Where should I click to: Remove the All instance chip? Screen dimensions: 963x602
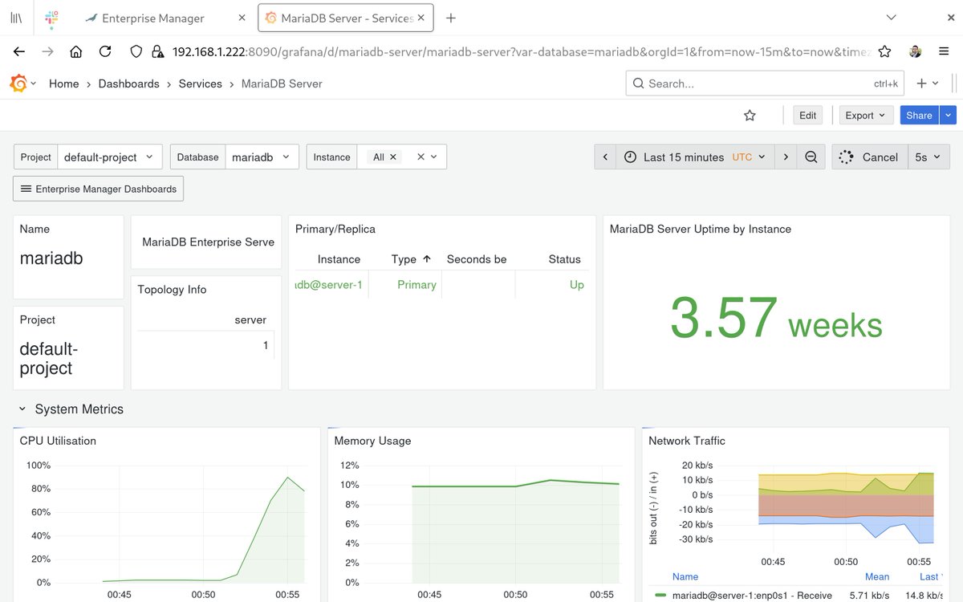393,157
